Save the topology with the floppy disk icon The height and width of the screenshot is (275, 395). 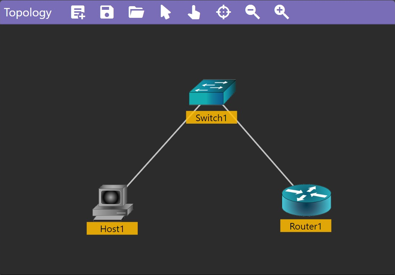(x=107, y=12)
